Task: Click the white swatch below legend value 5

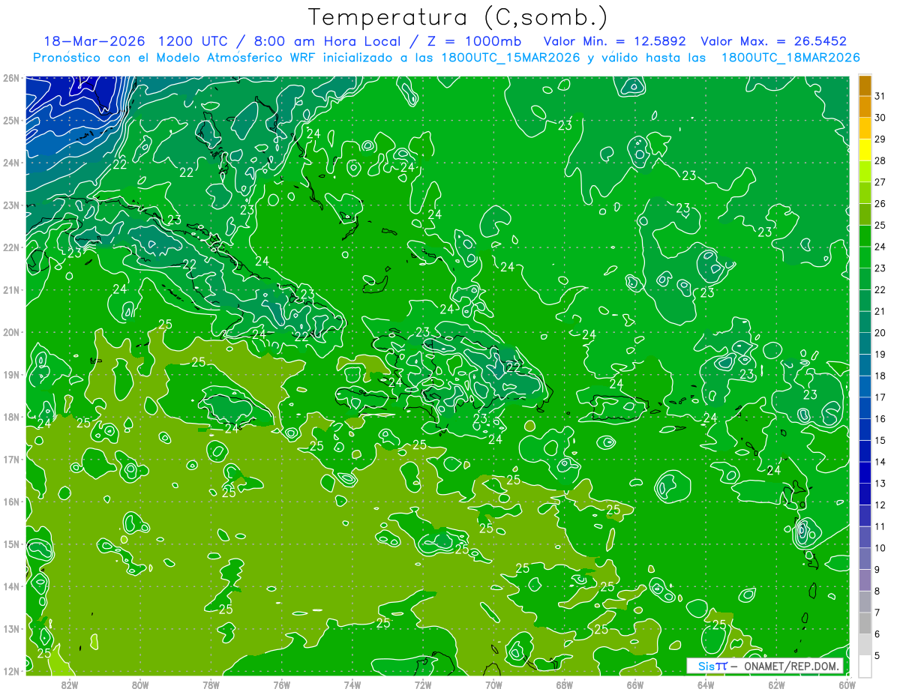Action: pos(865,666)
